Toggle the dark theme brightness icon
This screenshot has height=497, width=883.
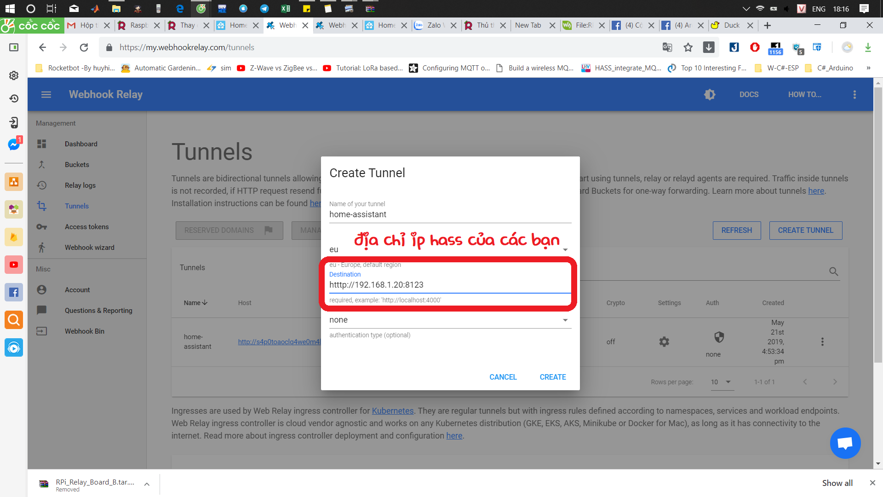point(710,94)
